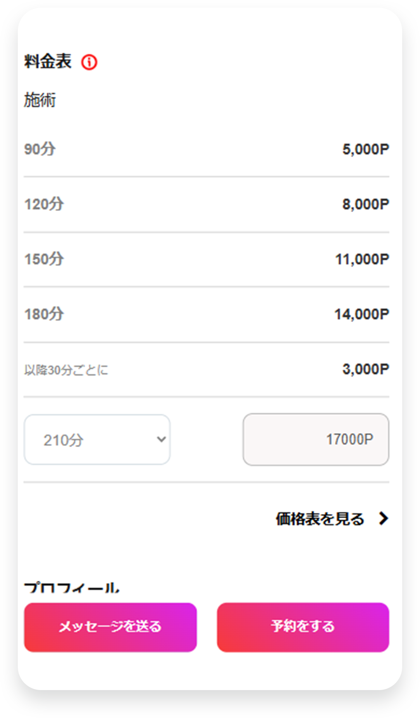Open the duration dropdown showing 210分
Screen dimensions: 420x718
[97, 439]
